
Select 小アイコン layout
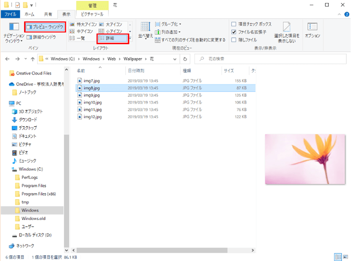click(x=110, y=31)
